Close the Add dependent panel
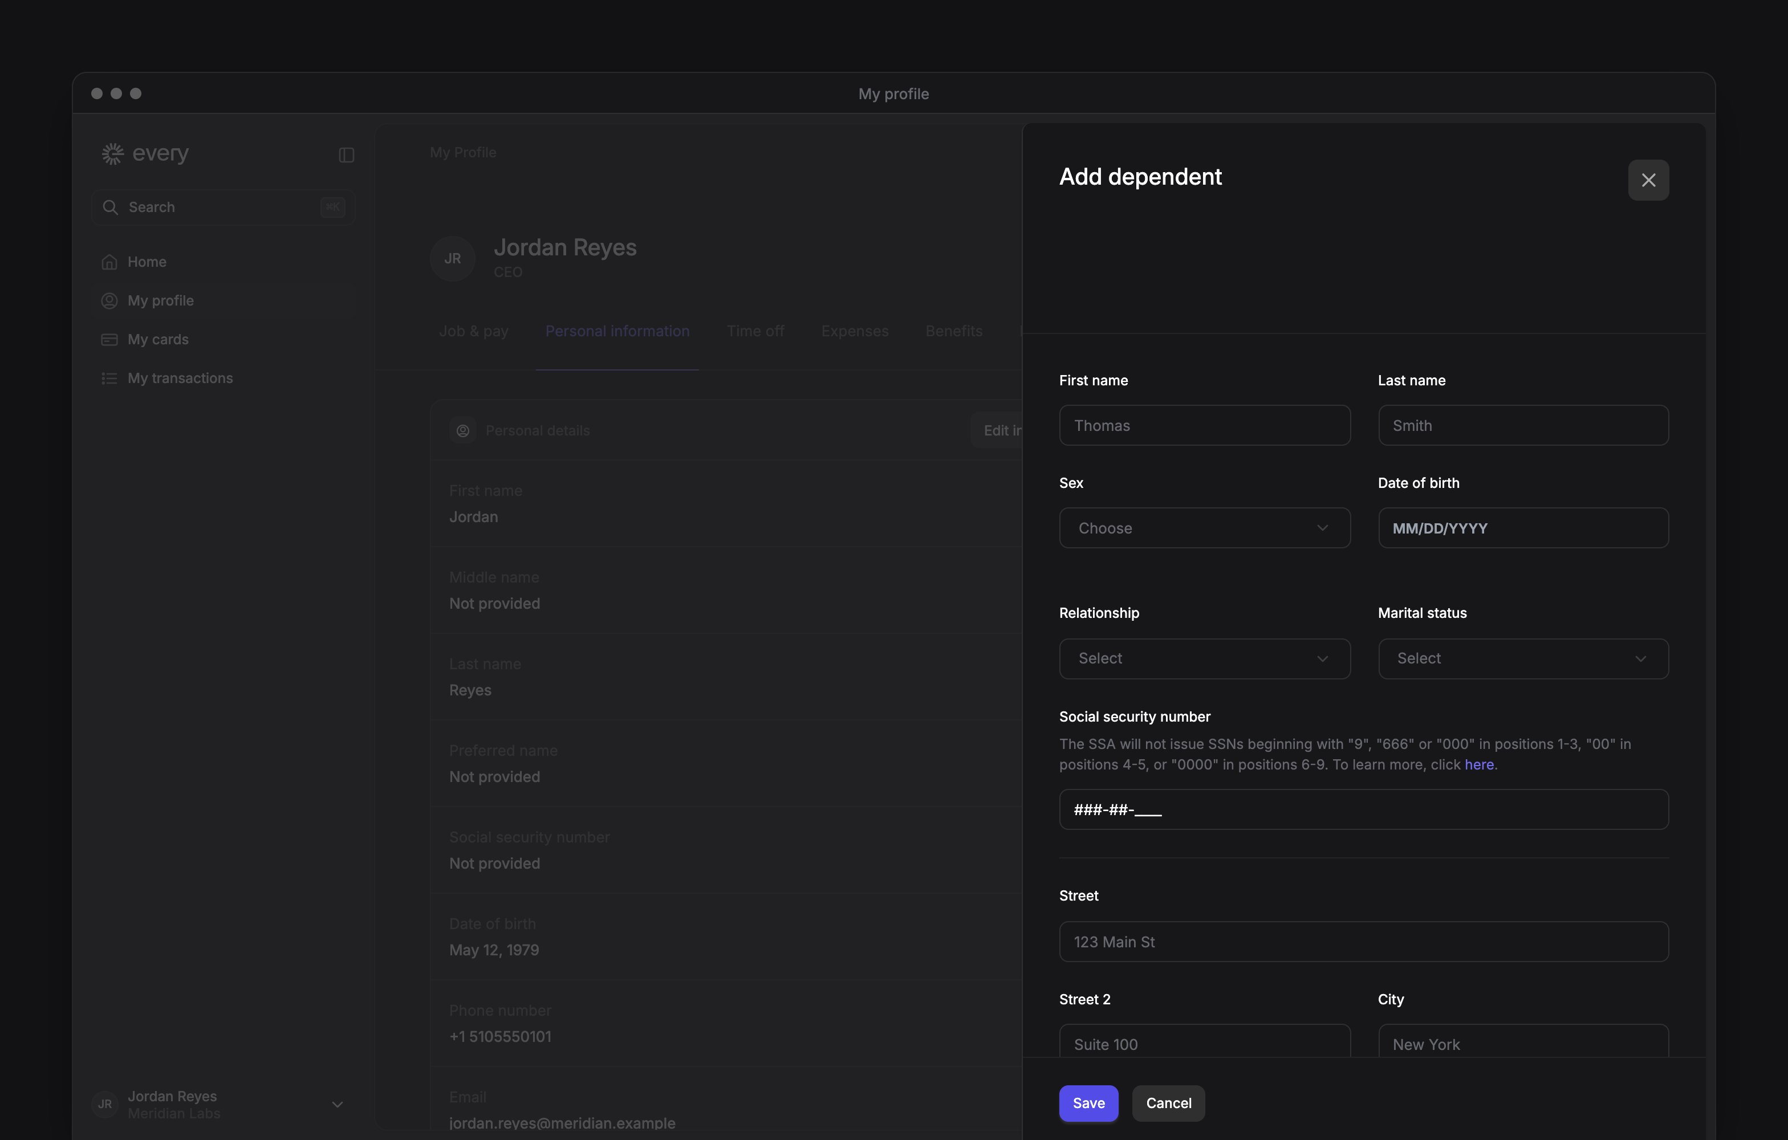The width and height of the screenshot is (1788, 1140). [1648, 180]
